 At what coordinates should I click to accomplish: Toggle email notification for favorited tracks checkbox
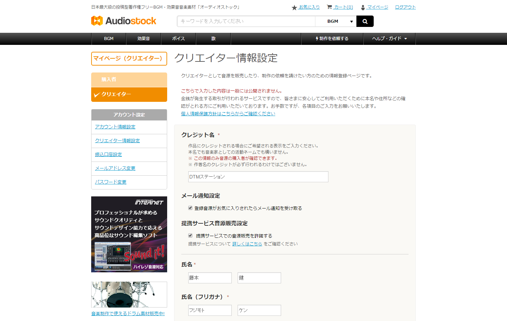pos(190,208)
